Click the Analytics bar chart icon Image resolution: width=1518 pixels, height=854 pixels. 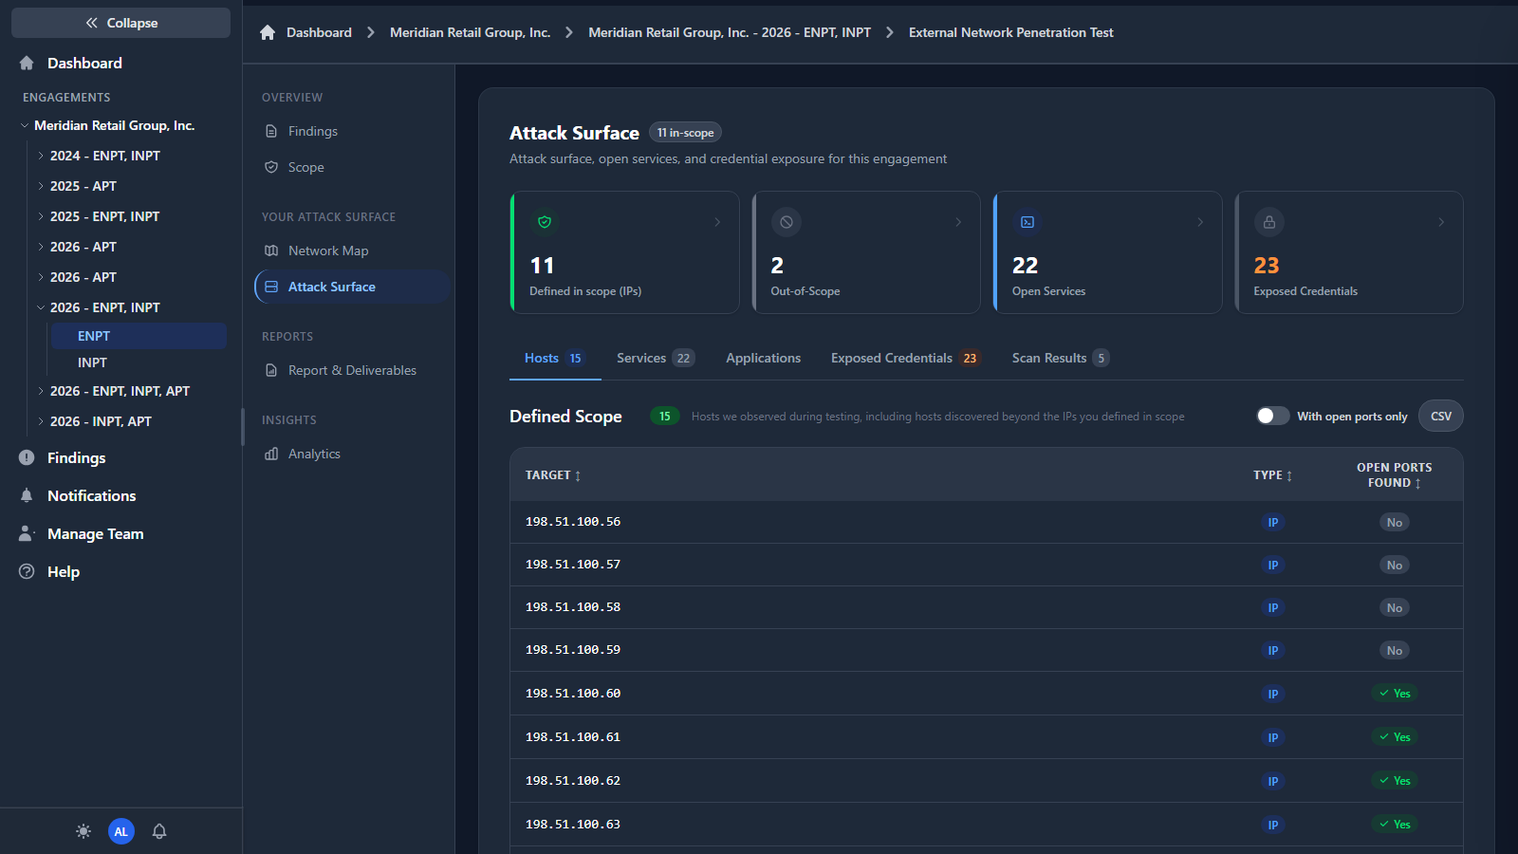click(271, 454)
